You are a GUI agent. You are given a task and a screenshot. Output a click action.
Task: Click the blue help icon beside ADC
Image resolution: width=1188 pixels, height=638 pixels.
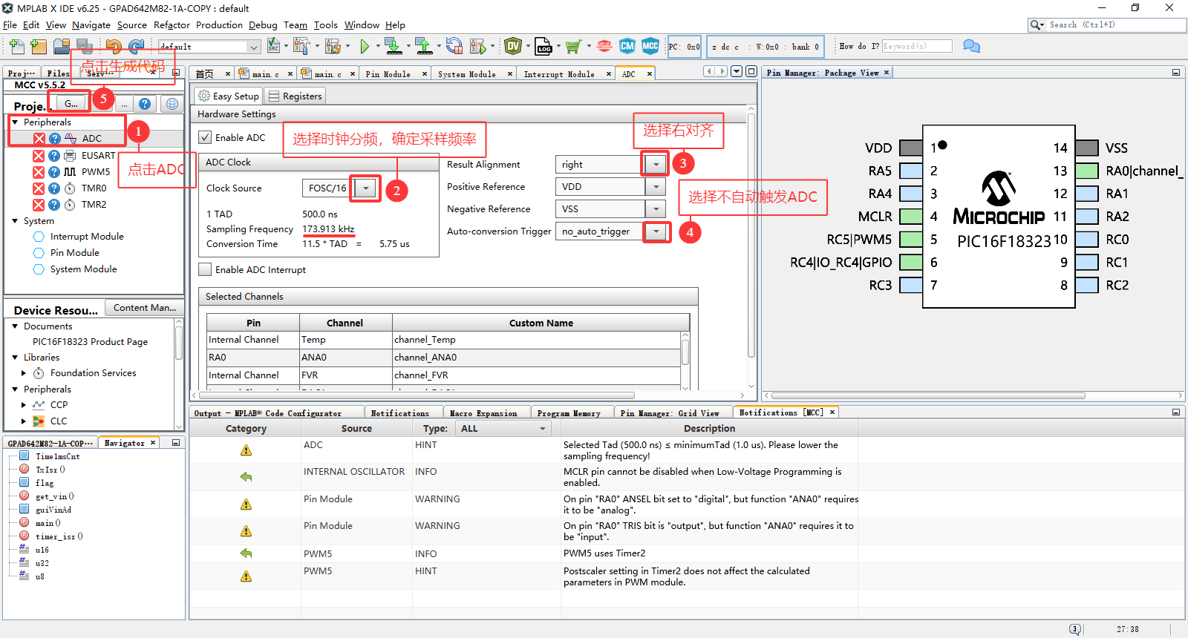click(55, 139)
